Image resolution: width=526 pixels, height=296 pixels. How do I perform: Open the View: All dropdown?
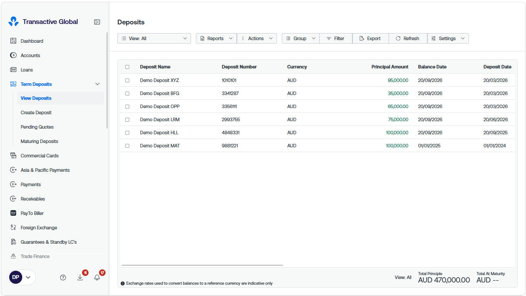(x=154, y=38)
